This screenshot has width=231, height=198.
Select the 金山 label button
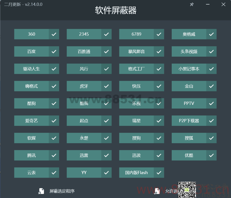click(189, 86)
